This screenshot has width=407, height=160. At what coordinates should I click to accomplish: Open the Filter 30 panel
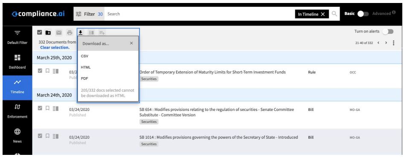[89, 14]
